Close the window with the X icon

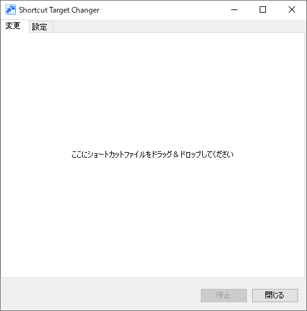(x=292, y=9)
